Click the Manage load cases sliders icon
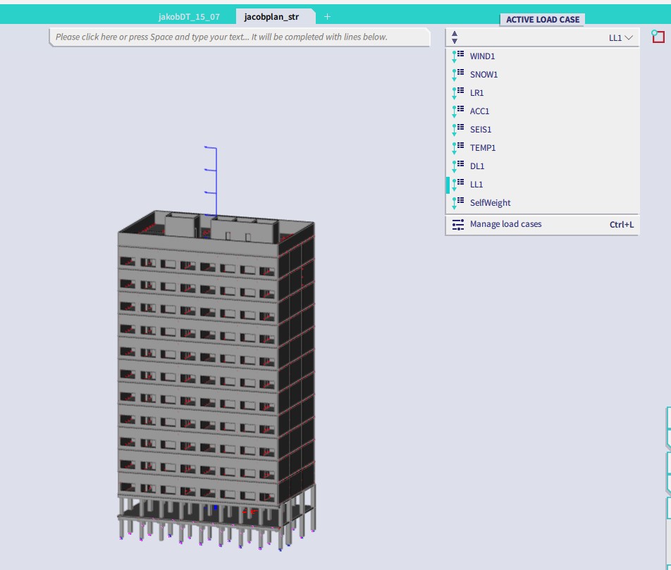Image resolution: width=671 pixels, height=570 pixels. [458, 225]
